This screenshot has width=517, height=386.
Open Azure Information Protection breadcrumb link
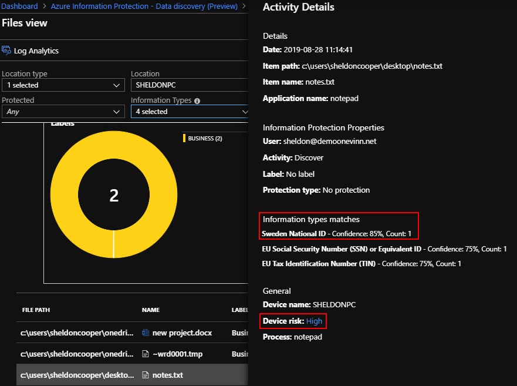click(143, 6)
